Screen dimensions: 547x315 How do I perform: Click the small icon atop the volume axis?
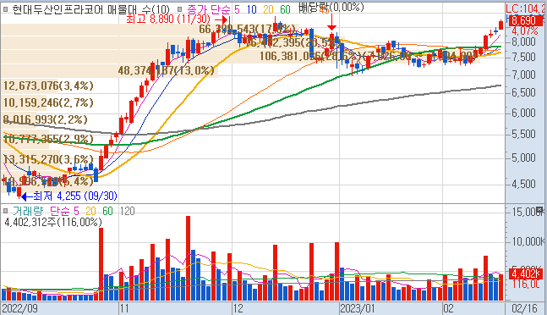pyautogui.click(x=540, y=210)
